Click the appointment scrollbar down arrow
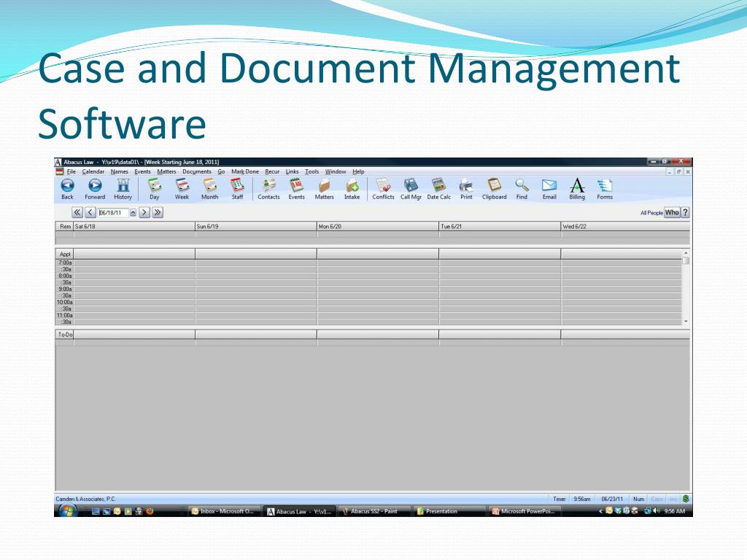Screen dimensions: 747x560 (x=686, y=322)
